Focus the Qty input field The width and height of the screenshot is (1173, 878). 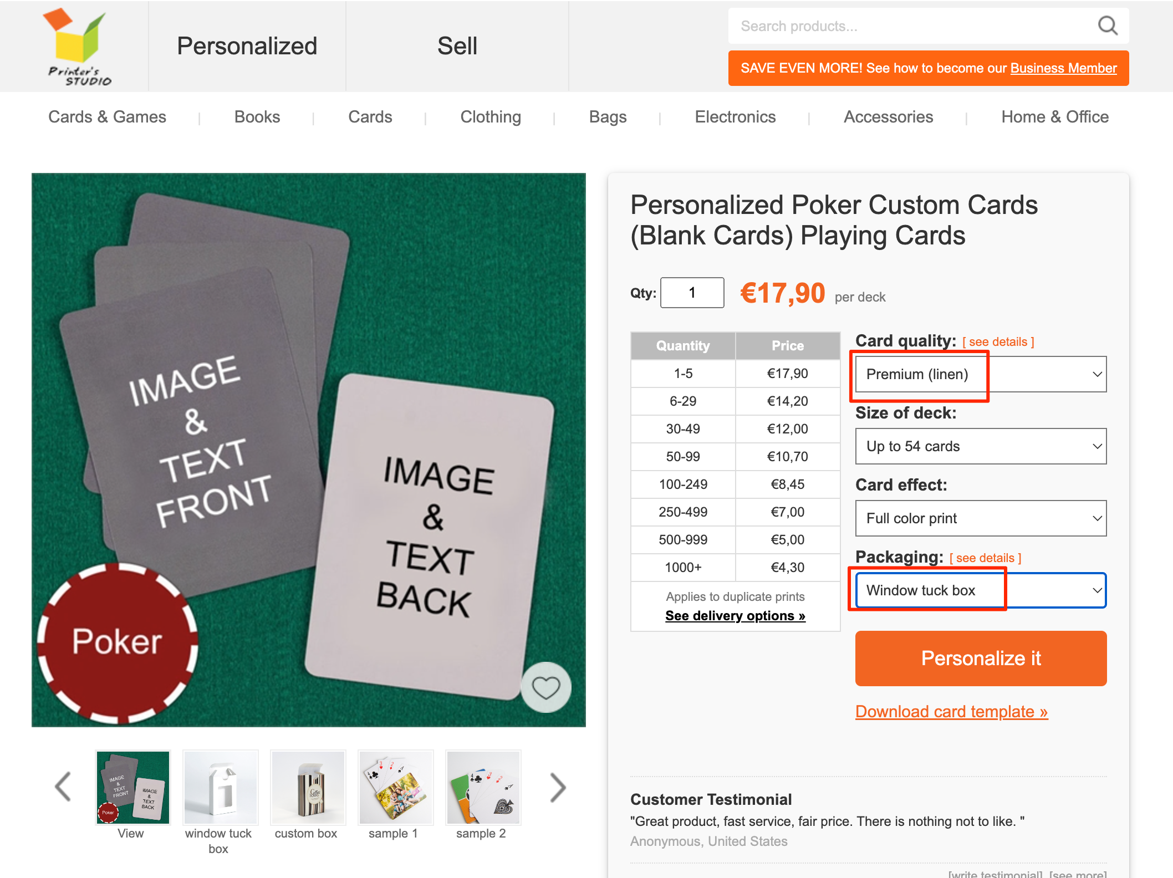[x=692, y=293]
